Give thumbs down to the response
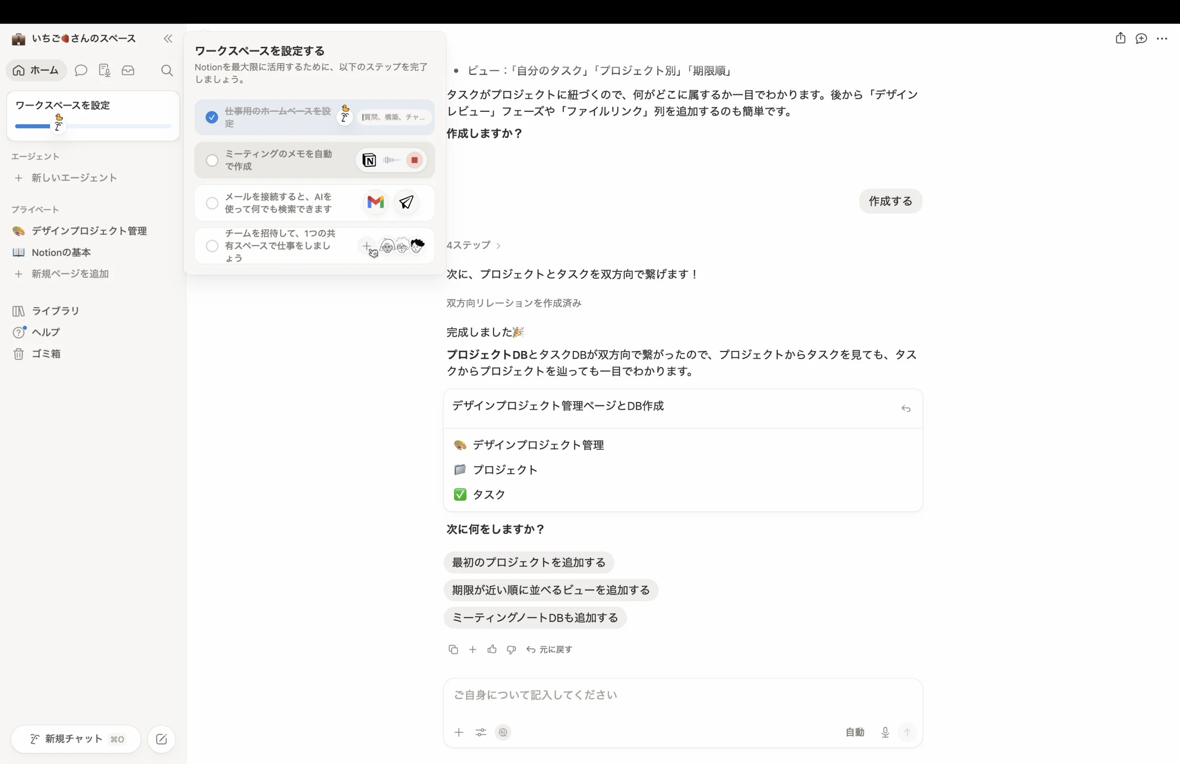This screenshot has height=764, width=1180. 511,649
